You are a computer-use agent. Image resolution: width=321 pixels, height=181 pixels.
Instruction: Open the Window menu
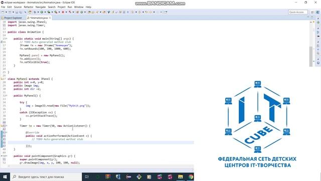tap(79, 7)
